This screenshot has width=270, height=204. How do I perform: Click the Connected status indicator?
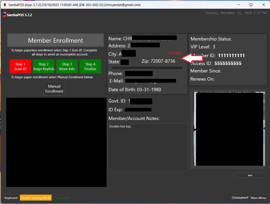point(62,198)
